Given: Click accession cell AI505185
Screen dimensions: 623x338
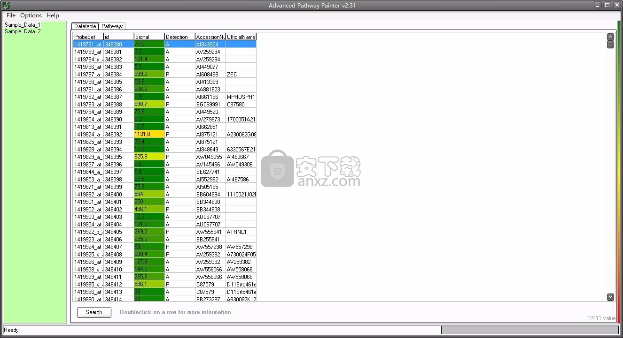Looking at the screenshot, I should 210,187.
